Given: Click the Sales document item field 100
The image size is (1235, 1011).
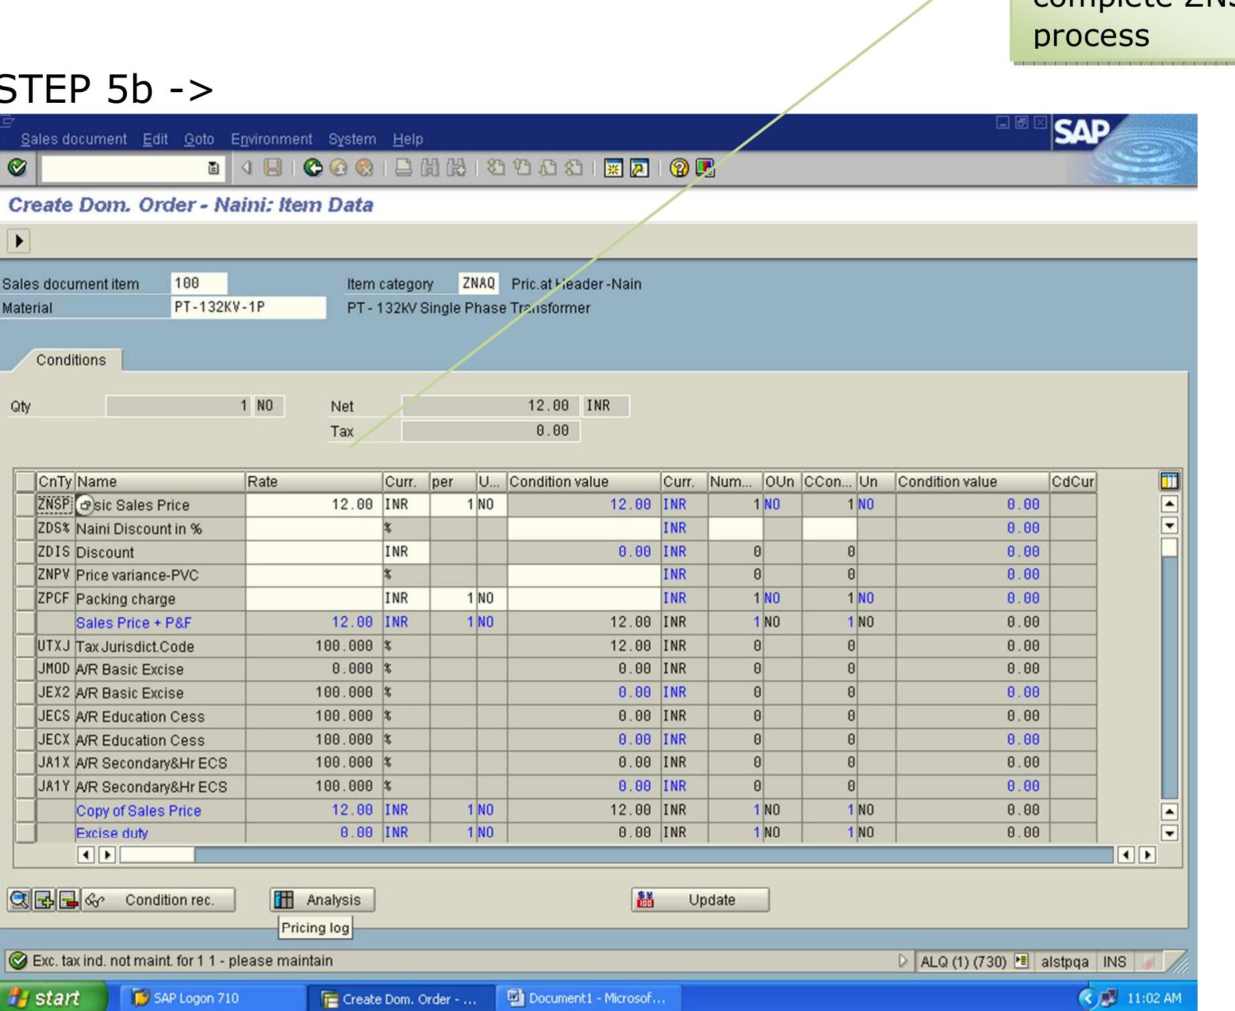Looking at the screenshot, I should click(198, 283).
